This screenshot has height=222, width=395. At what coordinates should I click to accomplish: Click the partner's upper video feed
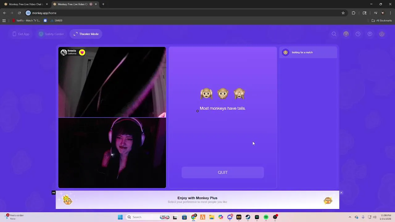click(112, 82)
